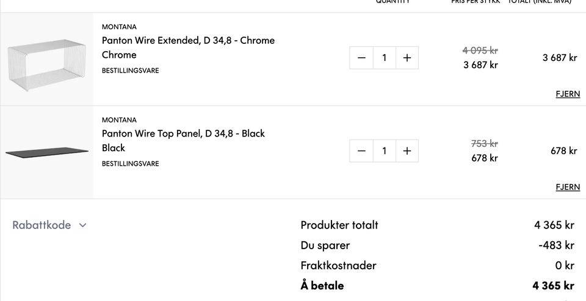This screenshot has height=301, width=586.
Task: Open the black top panel thumbnail
Action: pyautogui.click(x=47, y=152)
